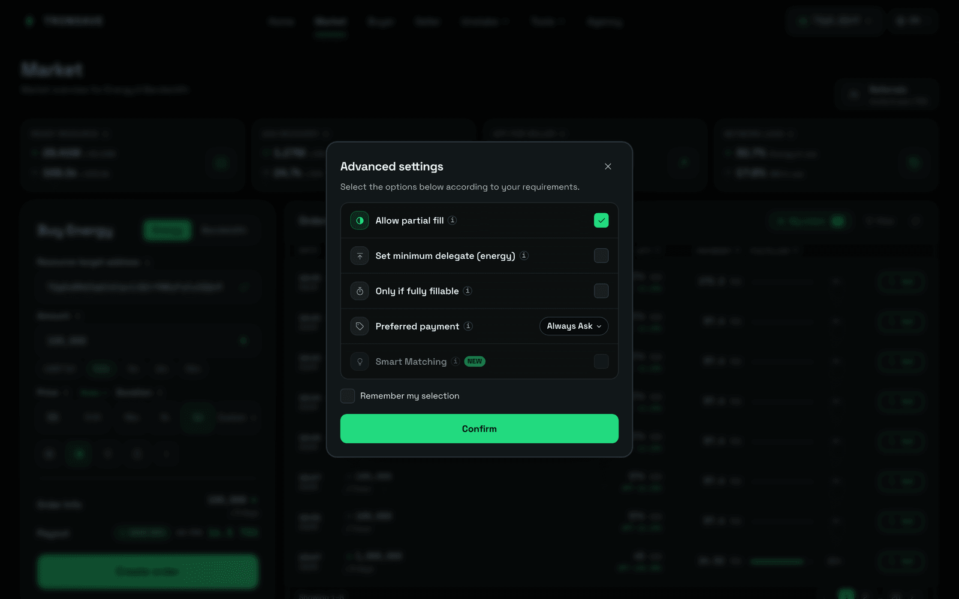Click the Only if fully fillable timer icon
This screenshot has width=959, height=599.
click(x=360, y=291)
